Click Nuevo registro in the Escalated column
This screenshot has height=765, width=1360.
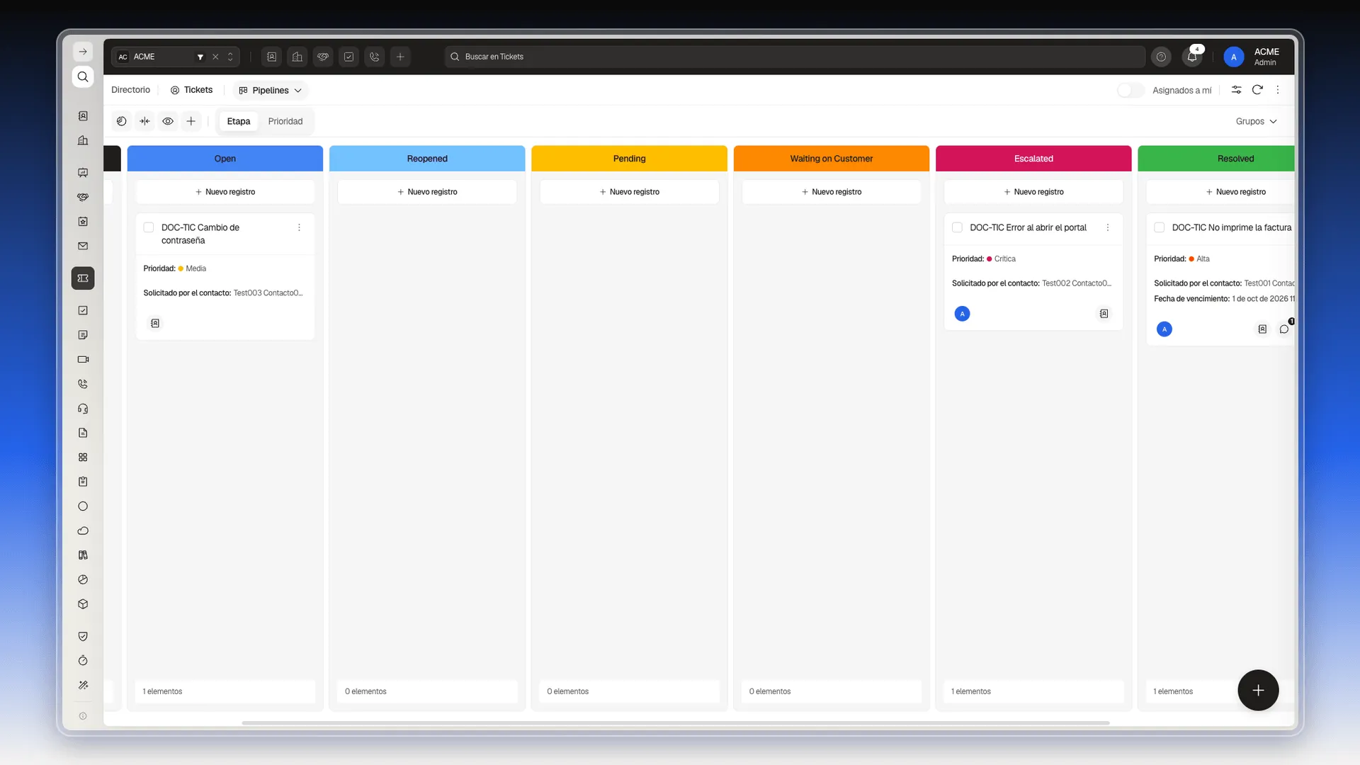1033,192
